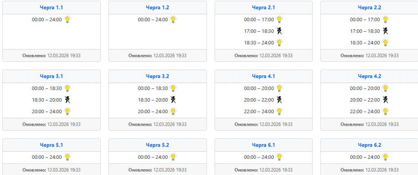Go to the Черга 4.2 link
418x175 pixels.
coord(369,76)
